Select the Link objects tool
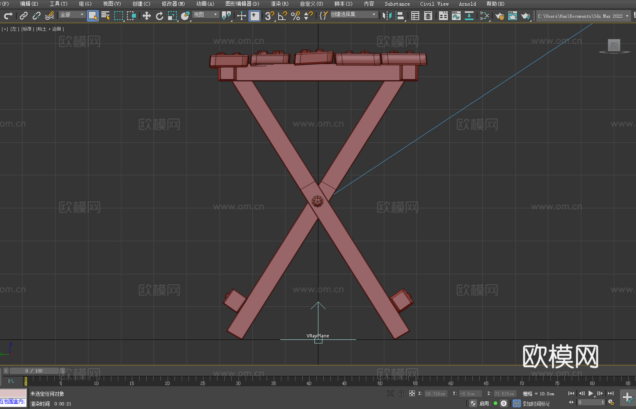Screen dimensions: 636x409 (24, 16)
